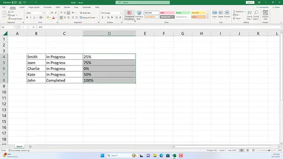Open the Format cells menu
Screen dimensions: 283x159
click(x=227, y=15)
